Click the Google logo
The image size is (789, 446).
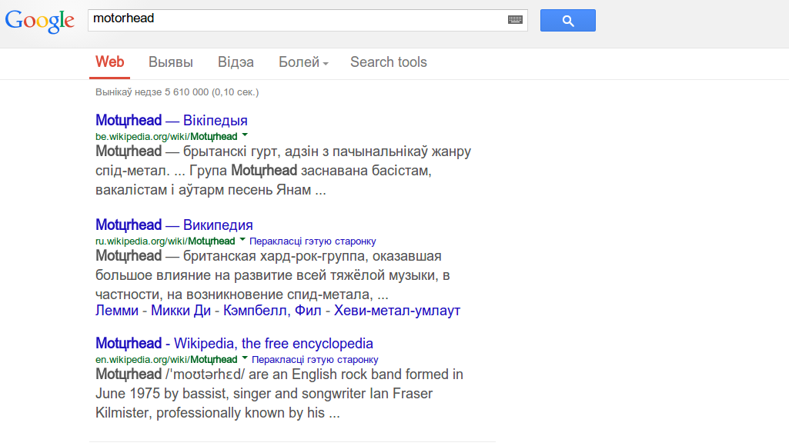[x=40, y=21]
